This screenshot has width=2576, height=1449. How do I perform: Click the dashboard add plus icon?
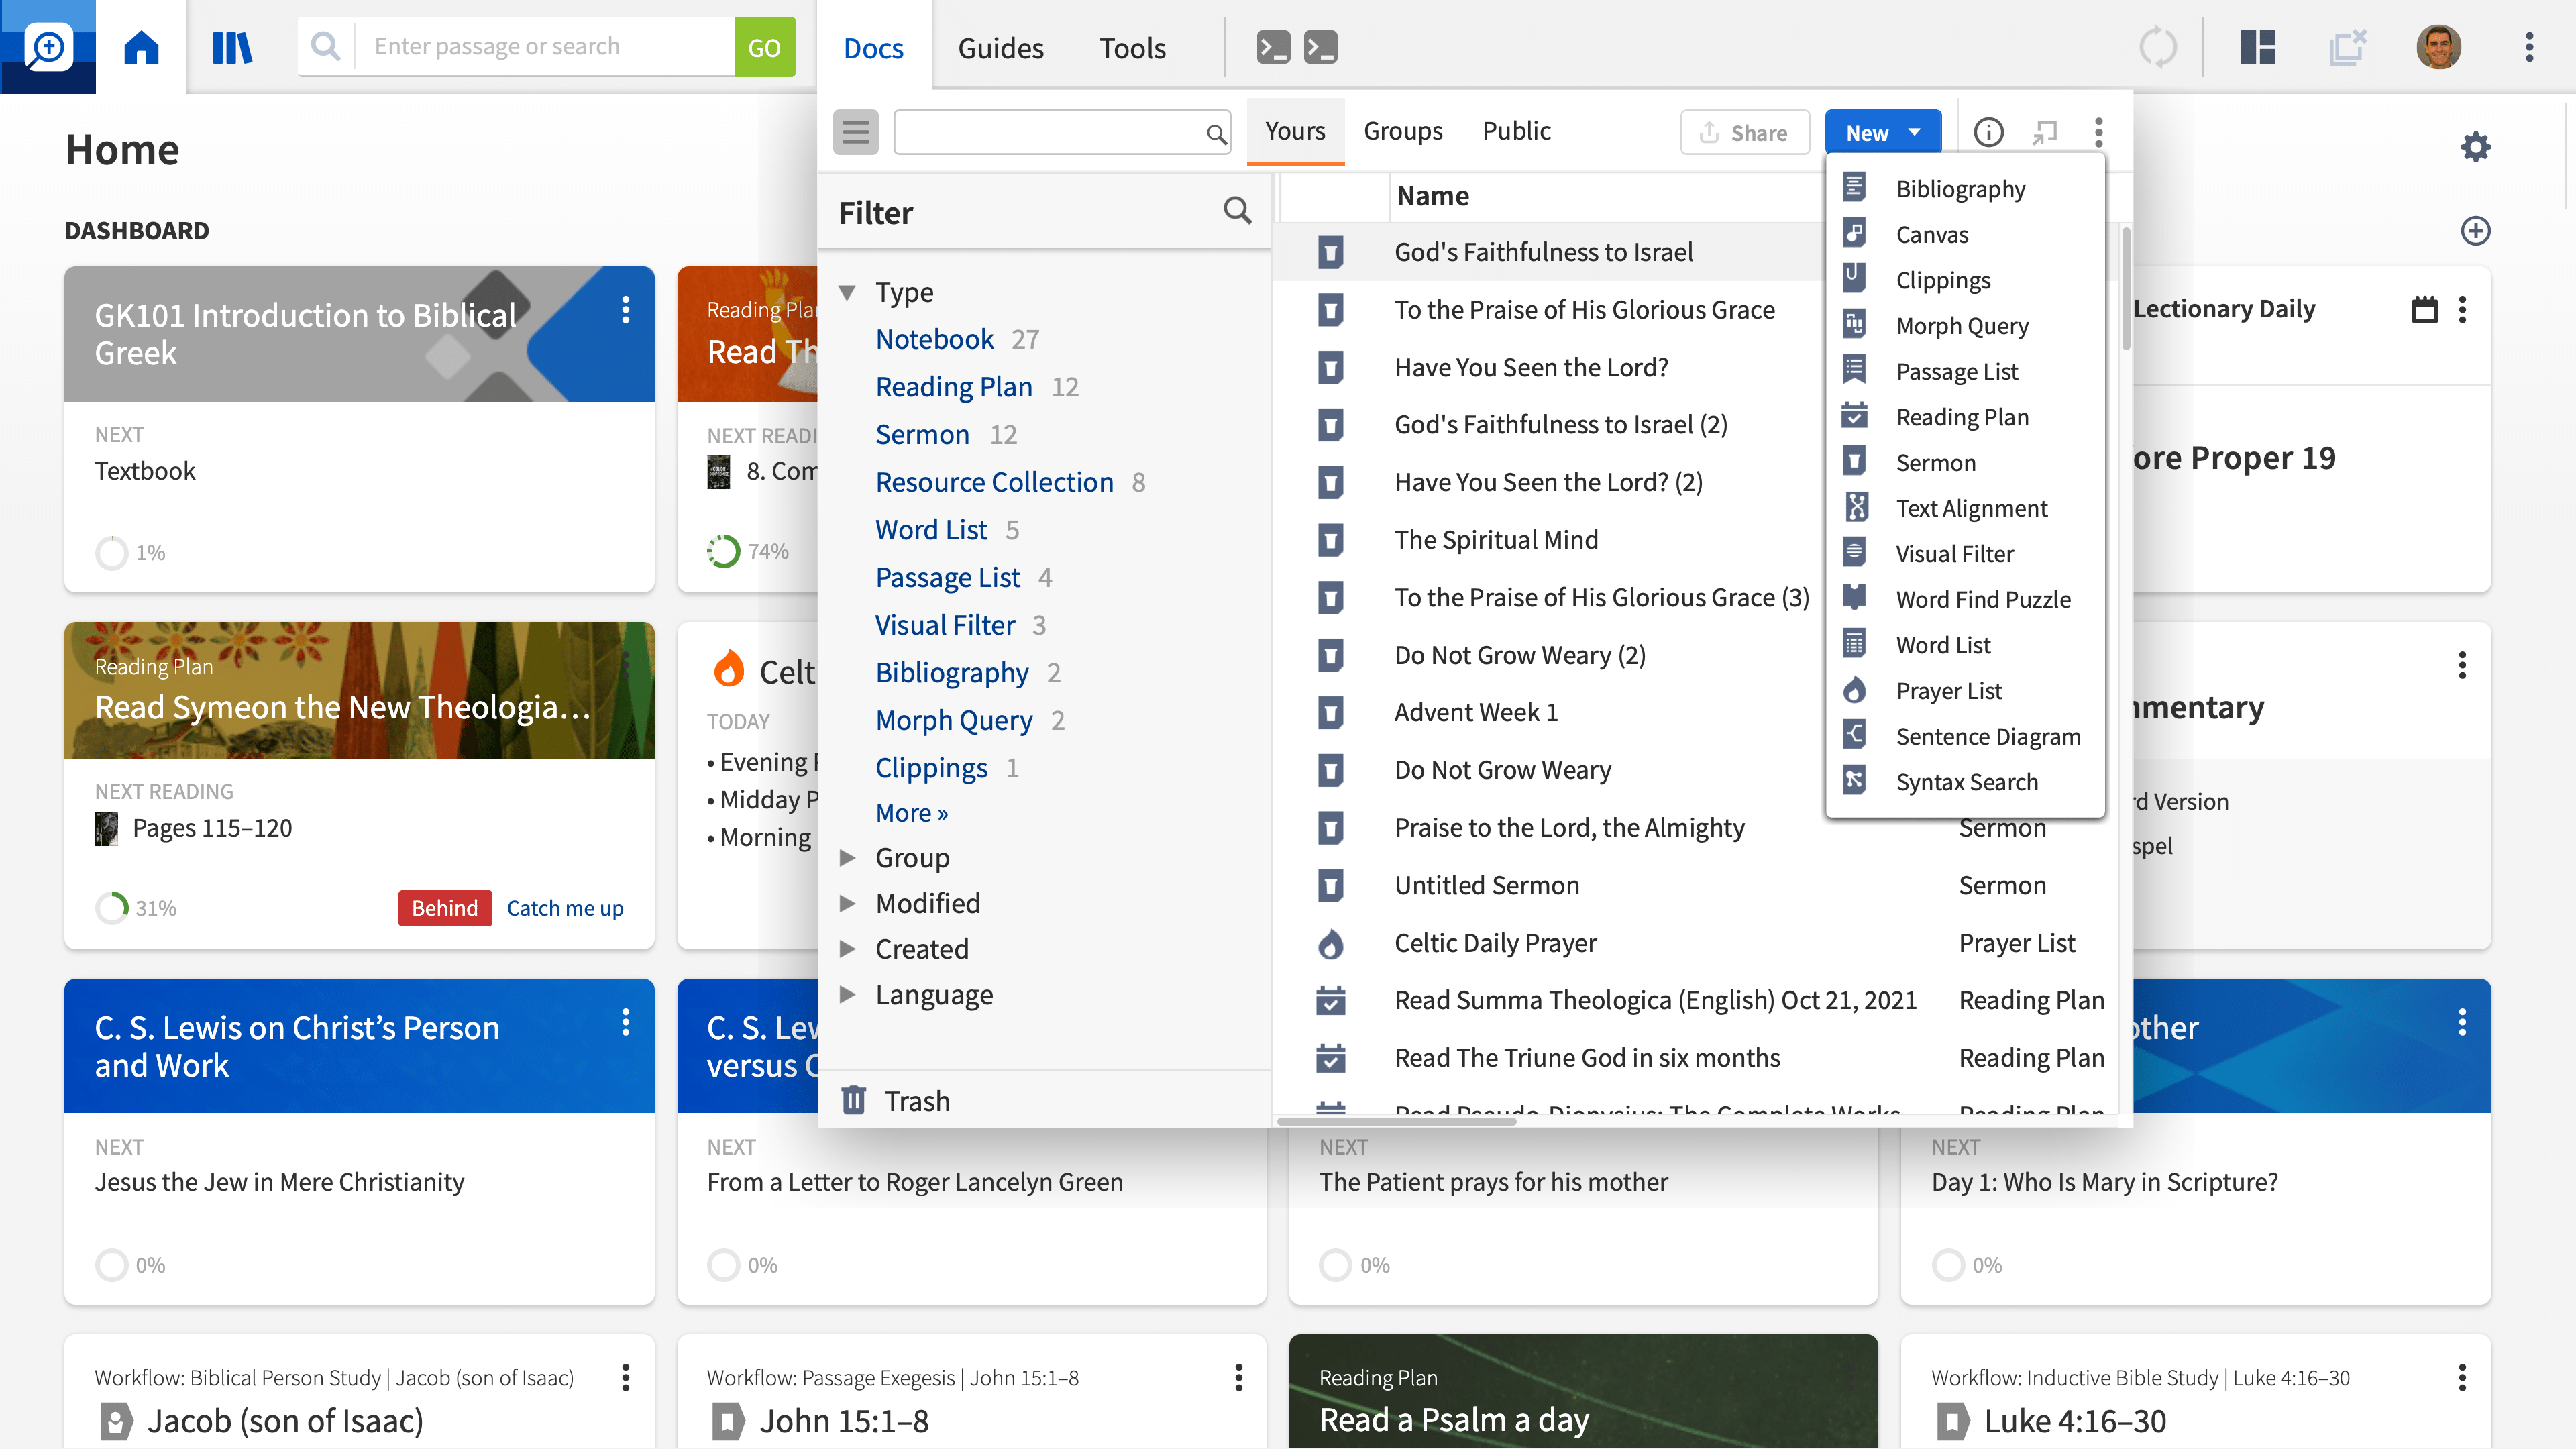pyautogui.click(x=2475, y=231)
